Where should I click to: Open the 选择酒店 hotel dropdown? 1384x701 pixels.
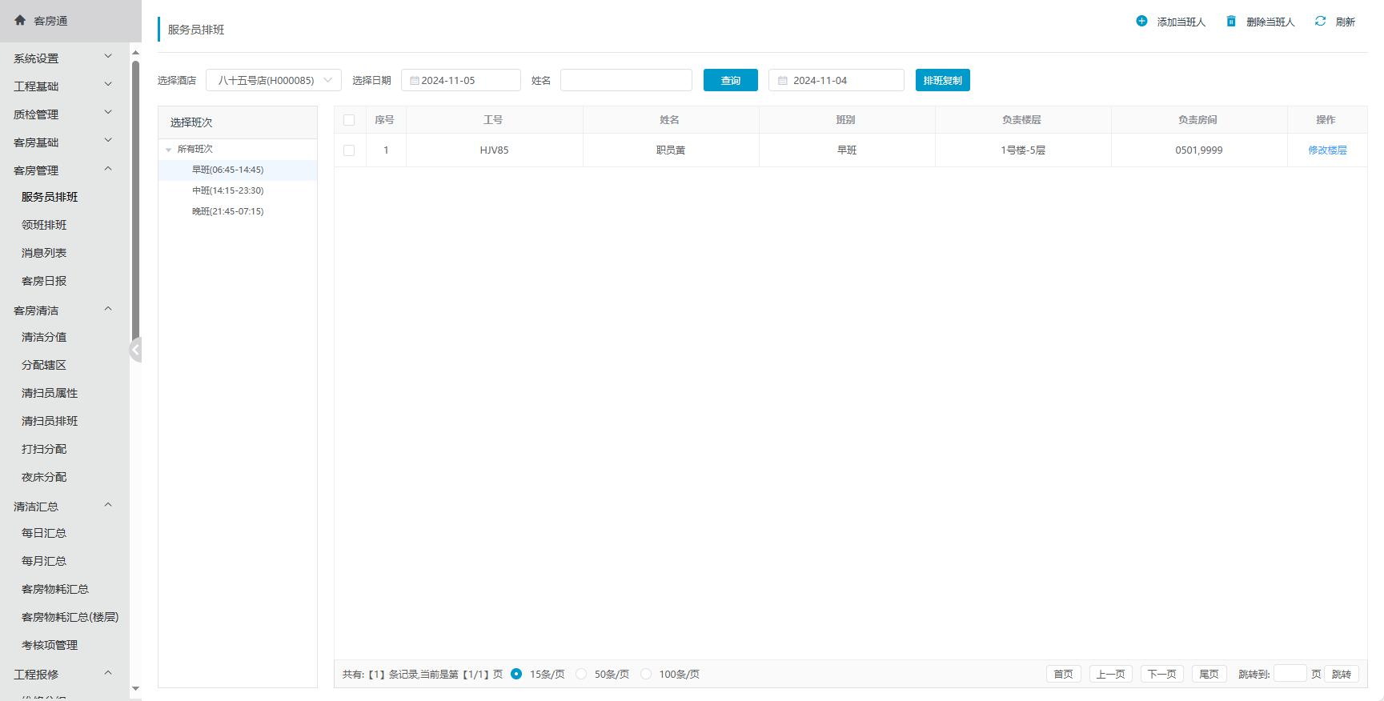pos(274,80)
